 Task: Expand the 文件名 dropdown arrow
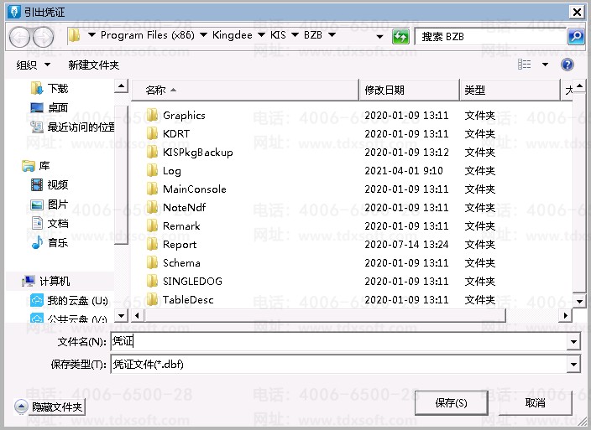point(573,342)
